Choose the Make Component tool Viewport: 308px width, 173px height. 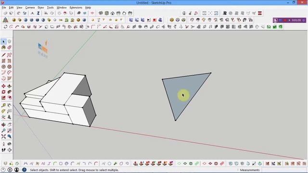(x=9, y=42)
